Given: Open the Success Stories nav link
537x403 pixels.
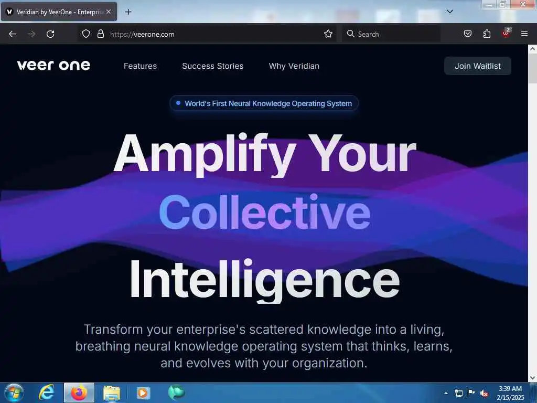Looking at the screenshot, I should coord(213,66).
